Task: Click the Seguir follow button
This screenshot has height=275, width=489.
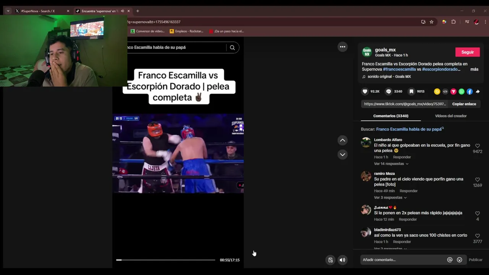Action: 468,52
